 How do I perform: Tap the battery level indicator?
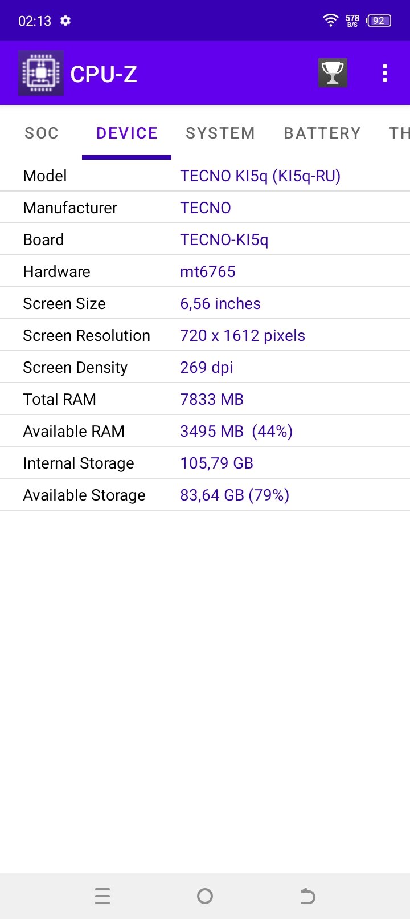pyautogui.click(x=379, y=21)
